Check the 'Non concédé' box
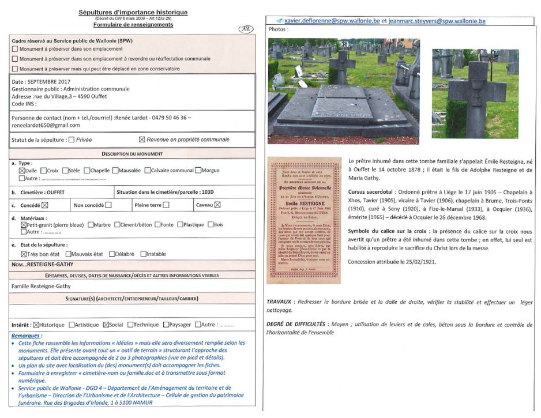The width and height of the screenshot is (541, 418). coord(108,205)
